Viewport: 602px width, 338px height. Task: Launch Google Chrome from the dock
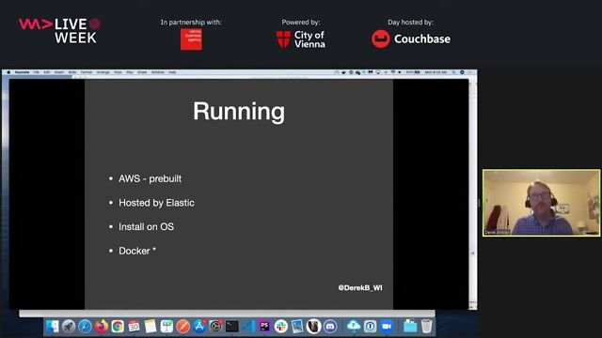point(118,326)
